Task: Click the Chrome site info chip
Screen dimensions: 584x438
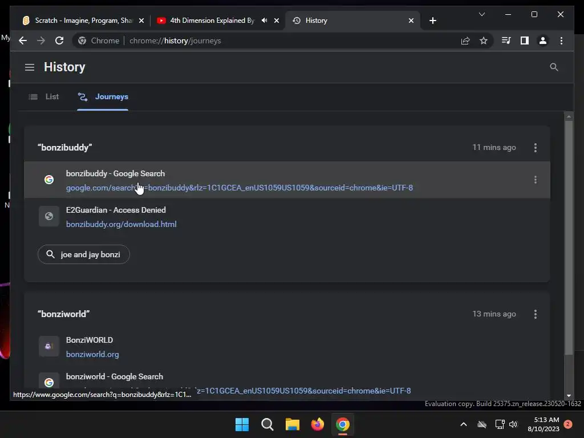Action: tap(99, 40)
